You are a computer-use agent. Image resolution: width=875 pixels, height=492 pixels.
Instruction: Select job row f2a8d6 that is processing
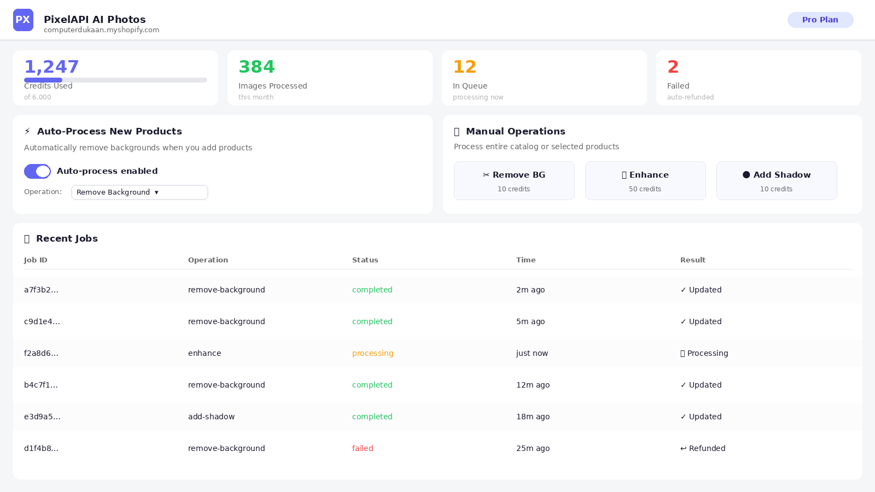[437, 353]
